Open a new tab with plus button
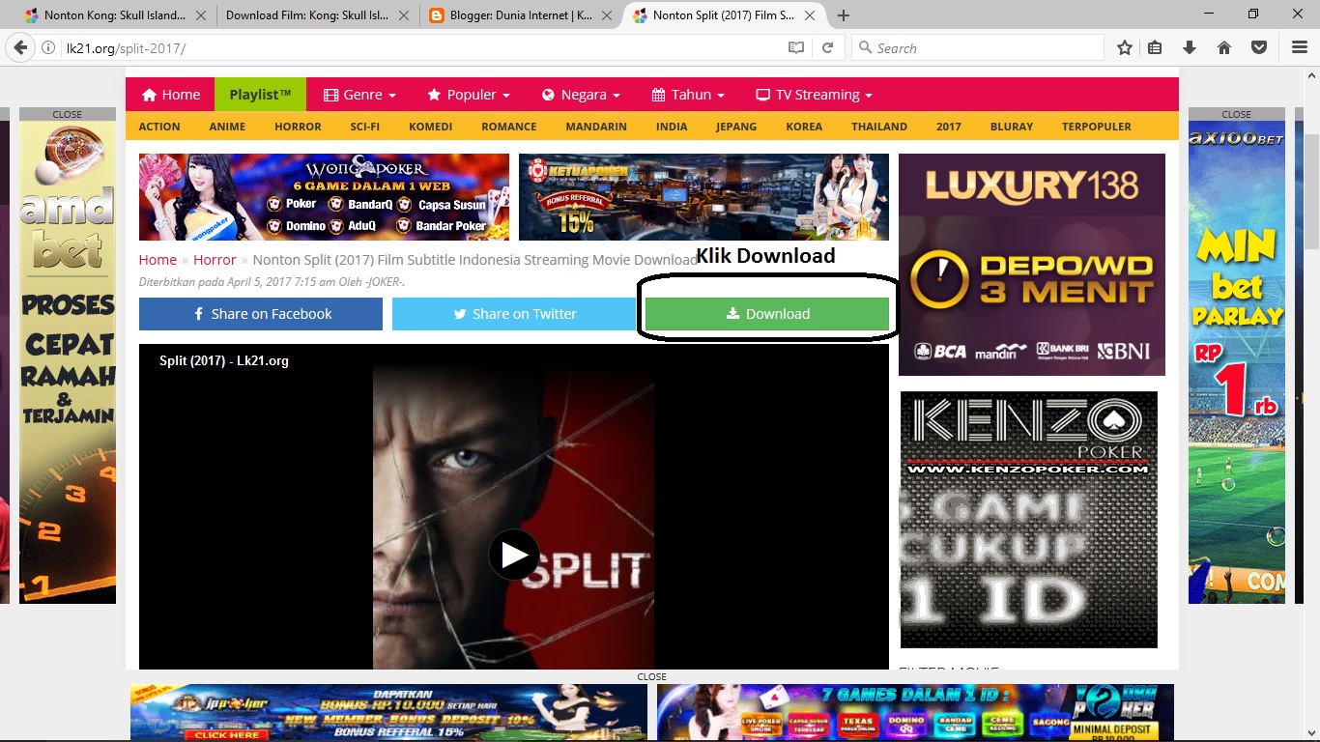The height and width of the screenshot is (742, 1320). [844, 15]
